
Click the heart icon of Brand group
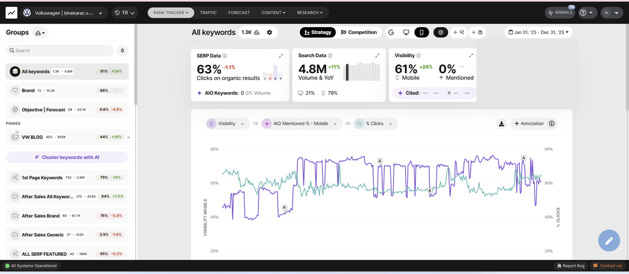[15, 90]
